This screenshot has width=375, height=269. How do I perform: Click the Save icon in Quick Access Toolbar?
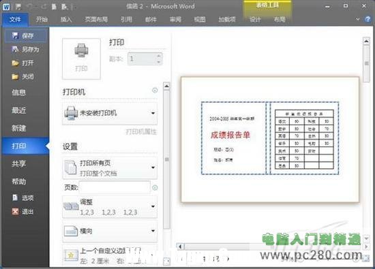point(18,7)
